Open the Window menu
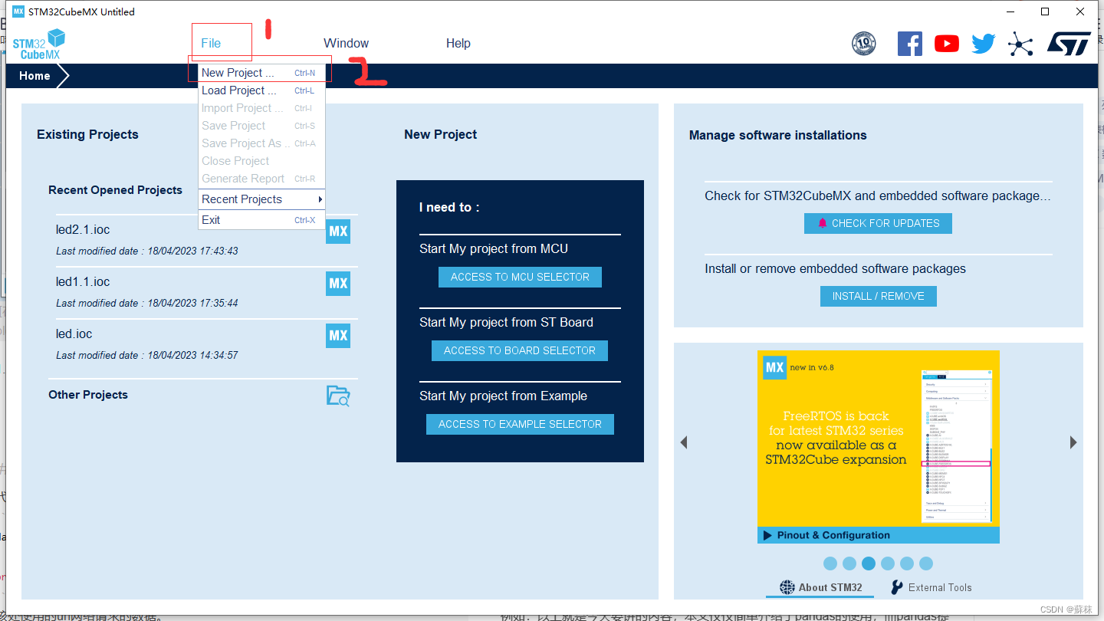 [346, 43]
